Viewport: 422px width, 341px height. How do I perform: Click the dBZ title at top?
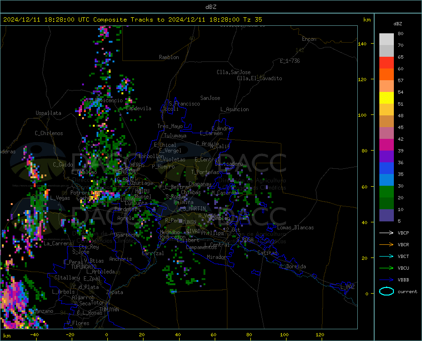click(x=211, y=7)
